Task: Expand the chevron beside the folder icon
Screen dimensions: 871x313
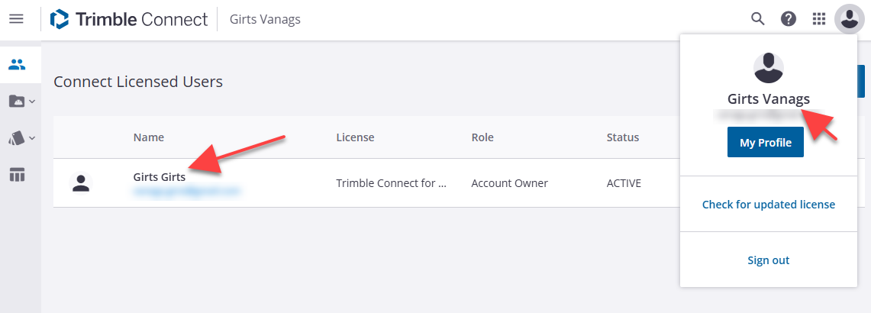Action: pyautogui.click(x=32, y=101)
